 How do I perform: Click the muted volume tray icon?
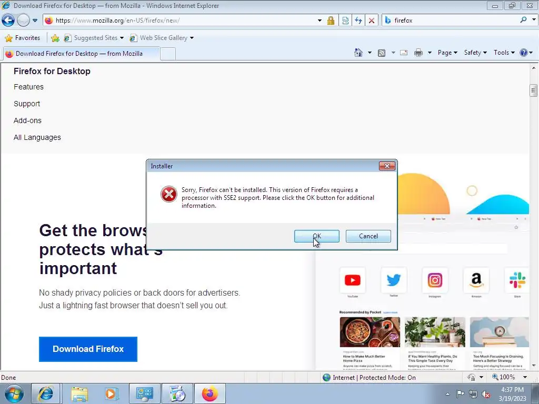pos(486,394)
